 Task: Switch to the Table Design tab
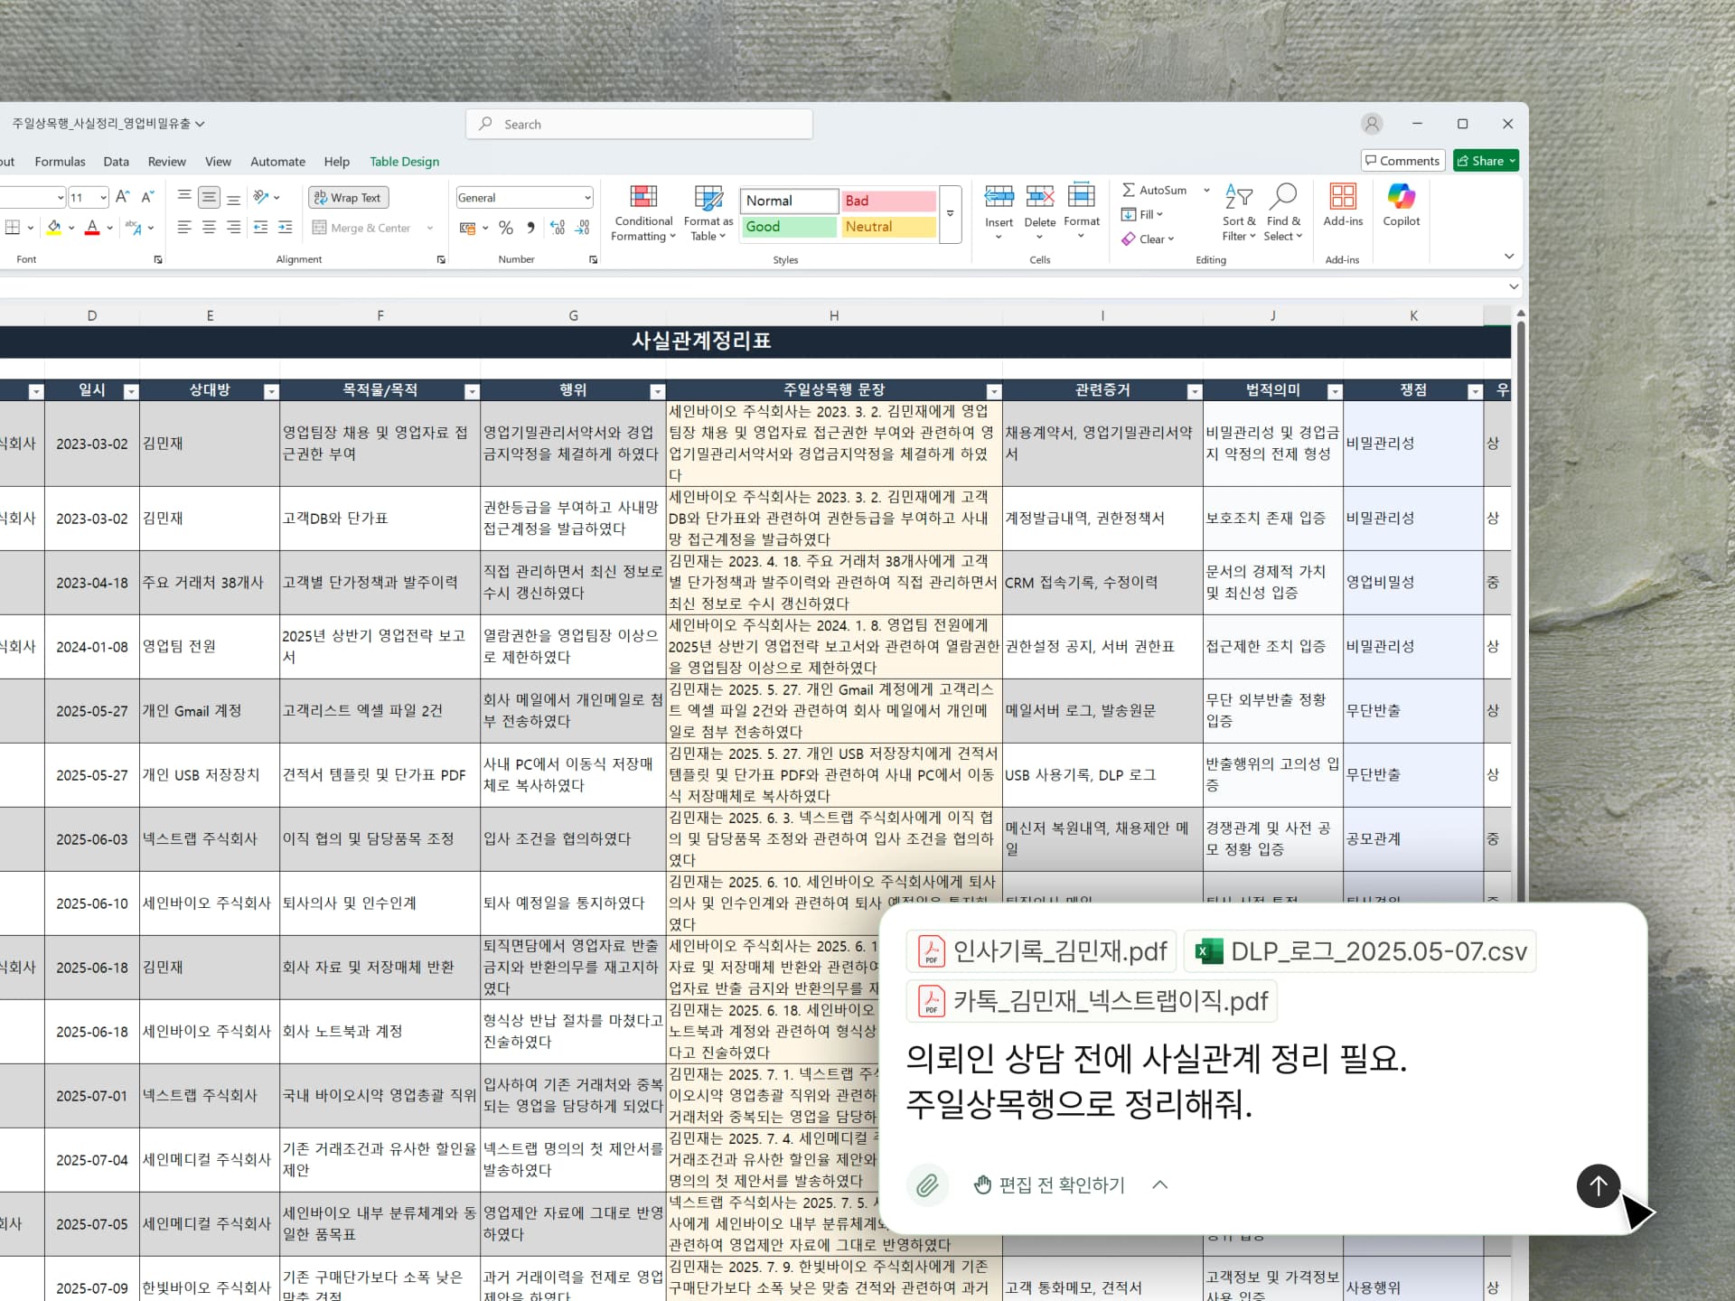click(x=404, y=161)
